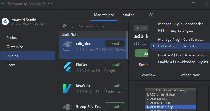This screenshot has width=210, height=111.
Task: Open Philippe vendor link
Action: tap(141, 44)
